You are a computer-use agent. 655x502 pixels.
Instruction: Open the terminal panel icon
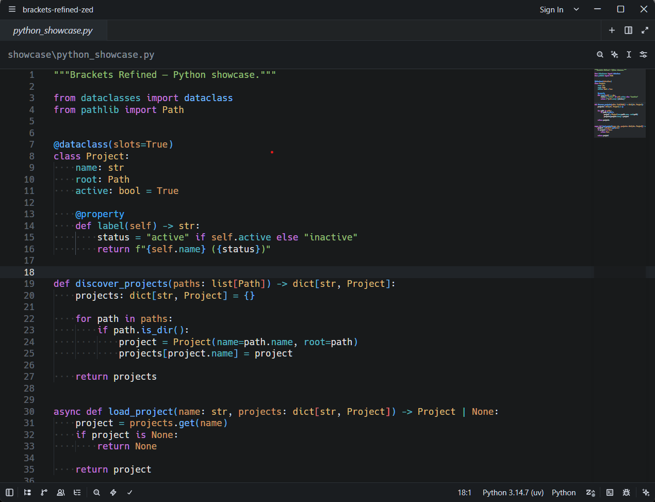coord(610,492)
